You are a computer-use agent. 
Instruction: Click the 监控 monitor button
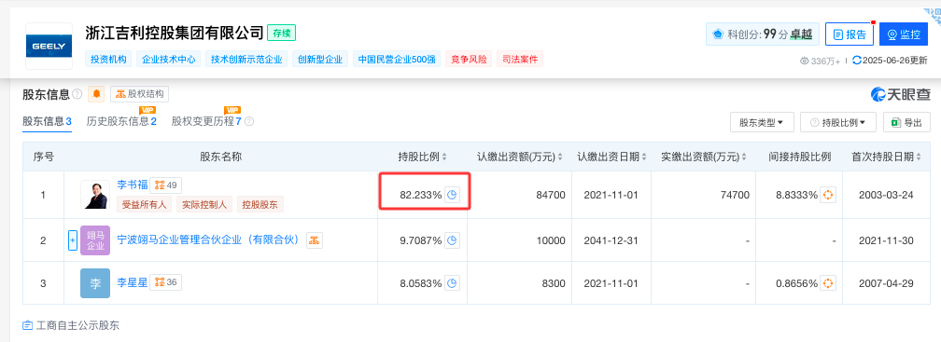tap(904, 34)
